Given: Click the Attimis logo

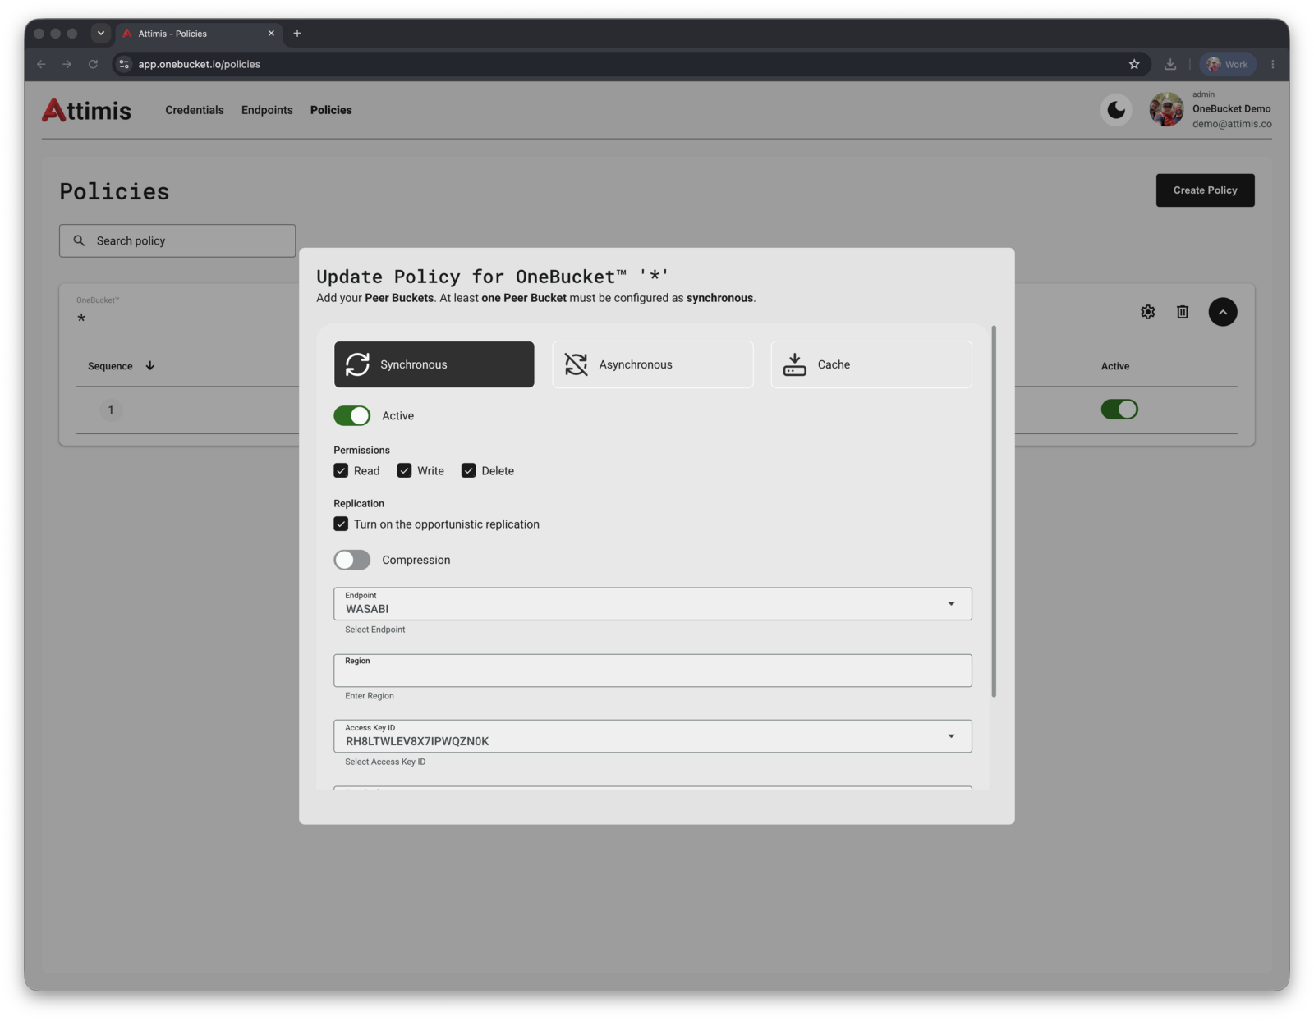Looking at the screenshot, I should [86, 110].
